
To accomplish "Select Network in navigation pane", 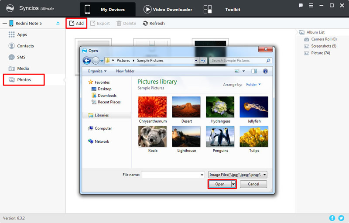I will pos(99,141).
